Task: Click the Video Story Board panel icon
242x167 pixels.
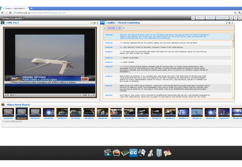Action: pyautogui.click(x=3, y=105)
